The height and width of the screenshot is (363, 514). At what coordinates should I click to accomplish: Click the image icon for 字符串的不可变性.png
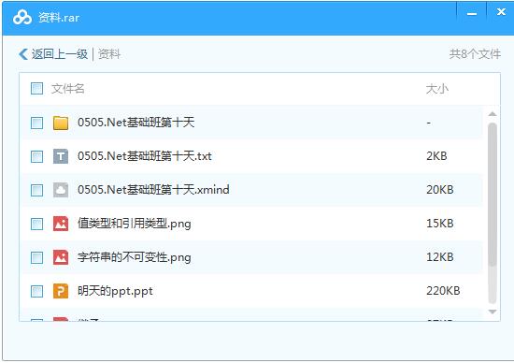tap(61, 257)
